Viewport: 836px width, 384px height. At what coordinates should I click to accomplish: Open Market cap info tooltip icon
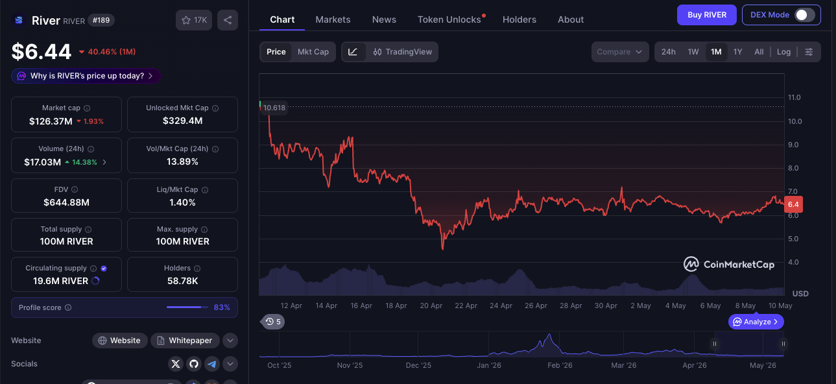coord(87,108)
